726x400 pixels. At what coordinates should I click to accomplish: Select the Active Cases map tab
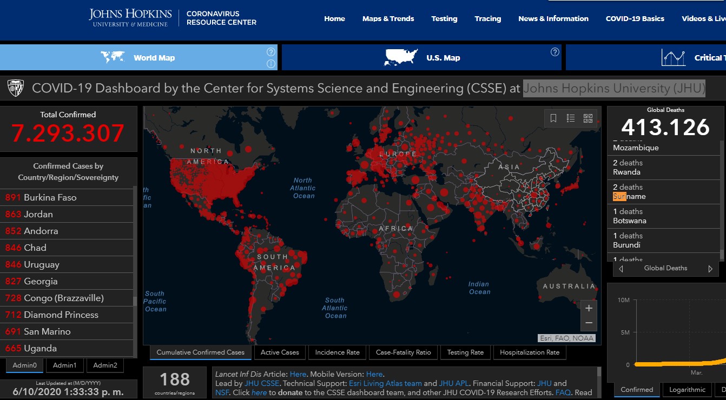[280, 352]
